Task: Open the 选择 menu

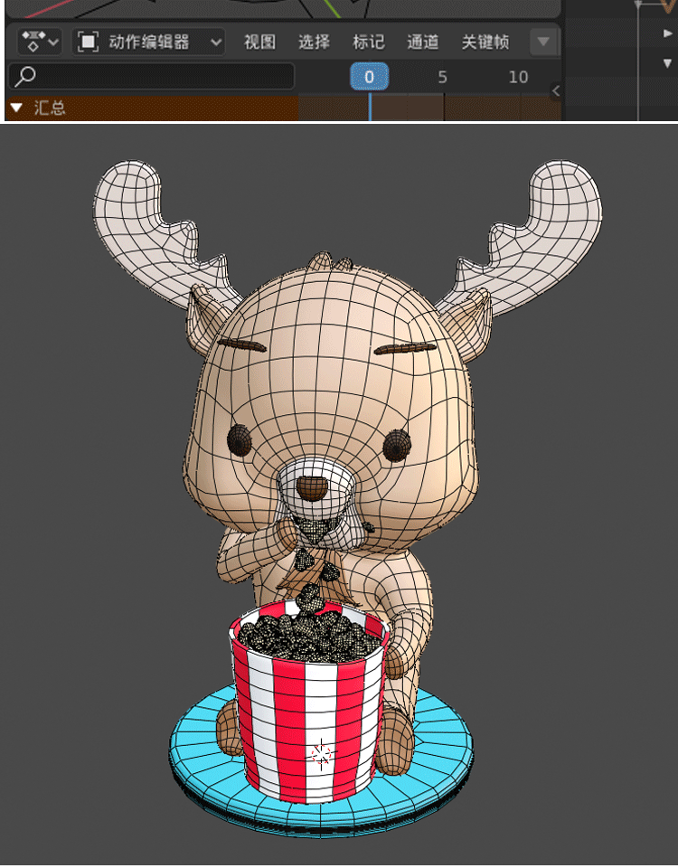Action: 314,42
